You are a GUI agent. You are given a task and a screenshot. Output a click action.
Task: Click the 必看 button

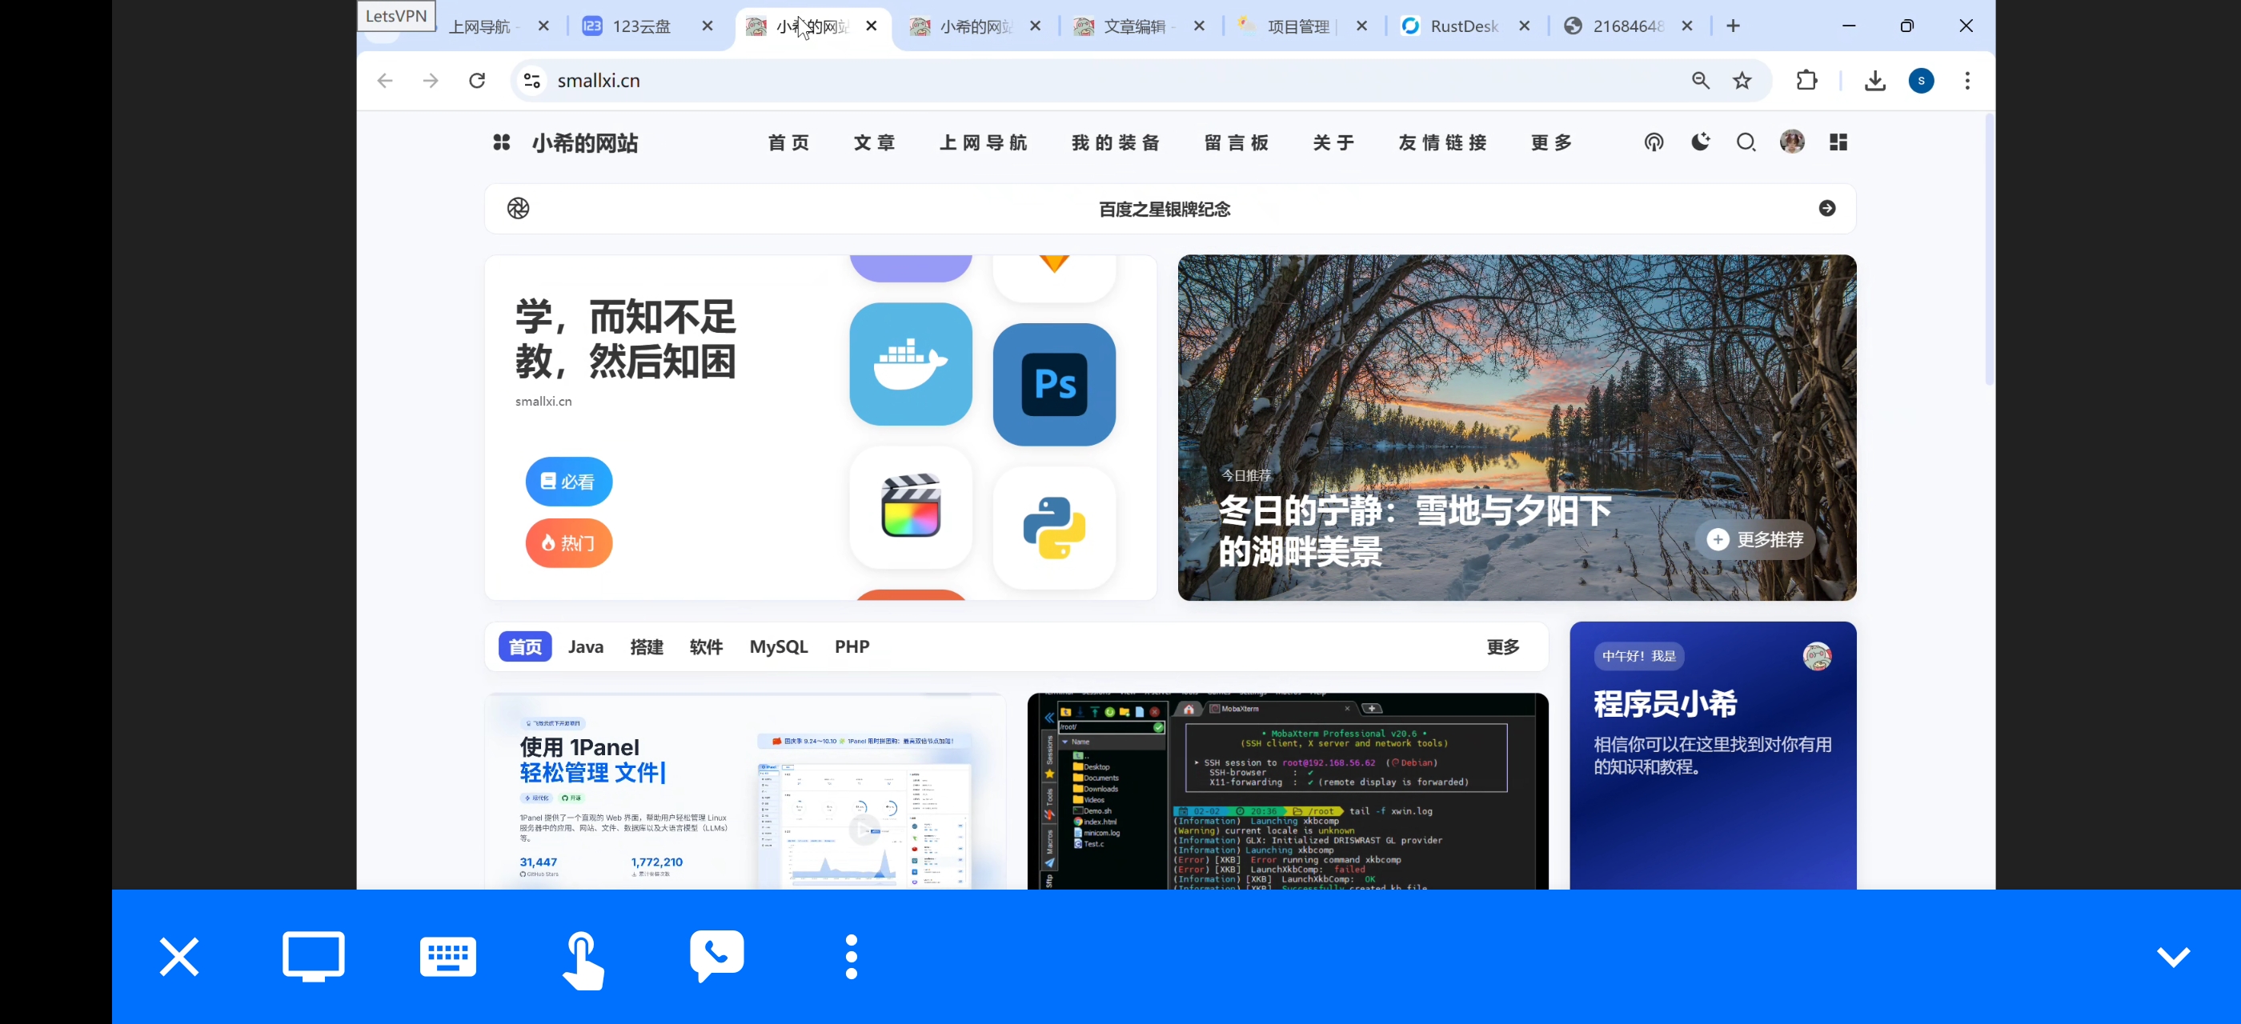click(568, 481)
